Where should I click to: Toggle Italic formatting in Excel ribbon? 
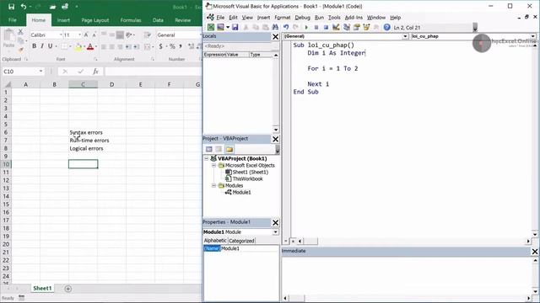pos(42,46)
